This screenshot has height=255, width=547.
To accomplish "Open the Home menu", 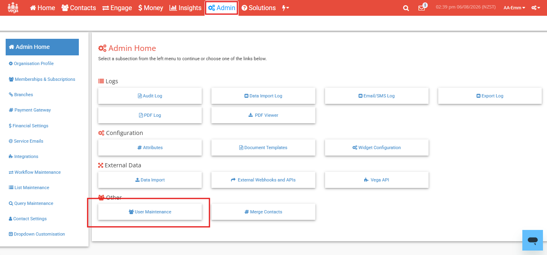I will pyautogui.click(x=42, y=8).
